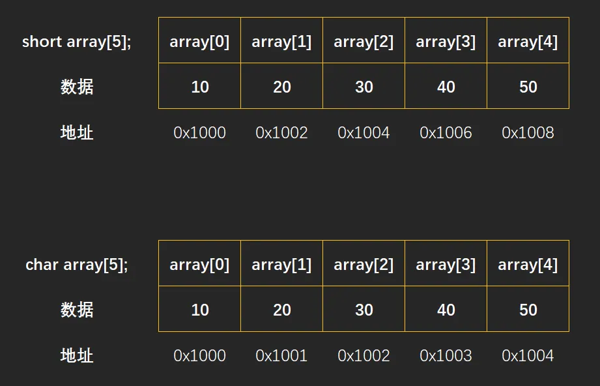Click address 0x1006 under short array
The image size is (600, 386).
pos(446,133)
